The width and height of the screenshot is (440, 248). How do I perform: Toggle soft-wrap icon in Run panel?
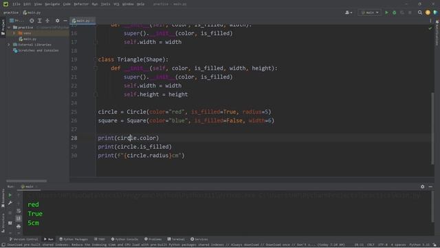(x=19, y=211)
